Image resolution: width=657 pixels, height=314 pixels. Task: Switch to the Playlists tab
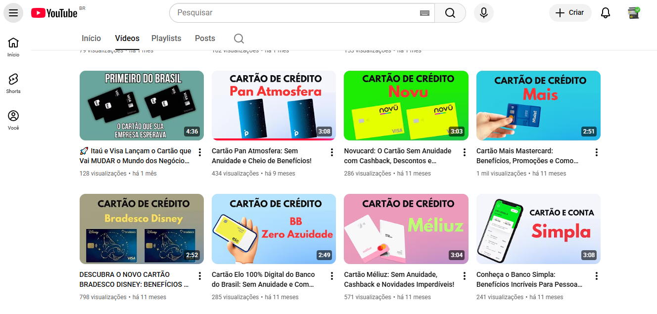pos(166,38)
